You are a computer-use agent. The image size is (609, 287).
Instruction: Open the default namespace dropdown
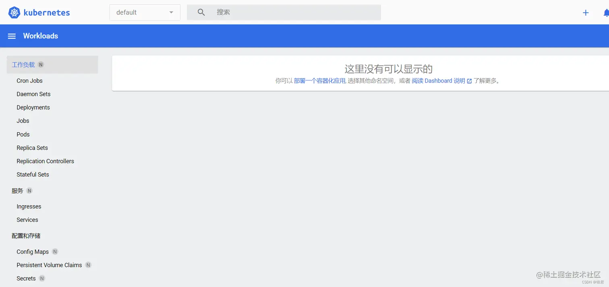click(145, 12)
